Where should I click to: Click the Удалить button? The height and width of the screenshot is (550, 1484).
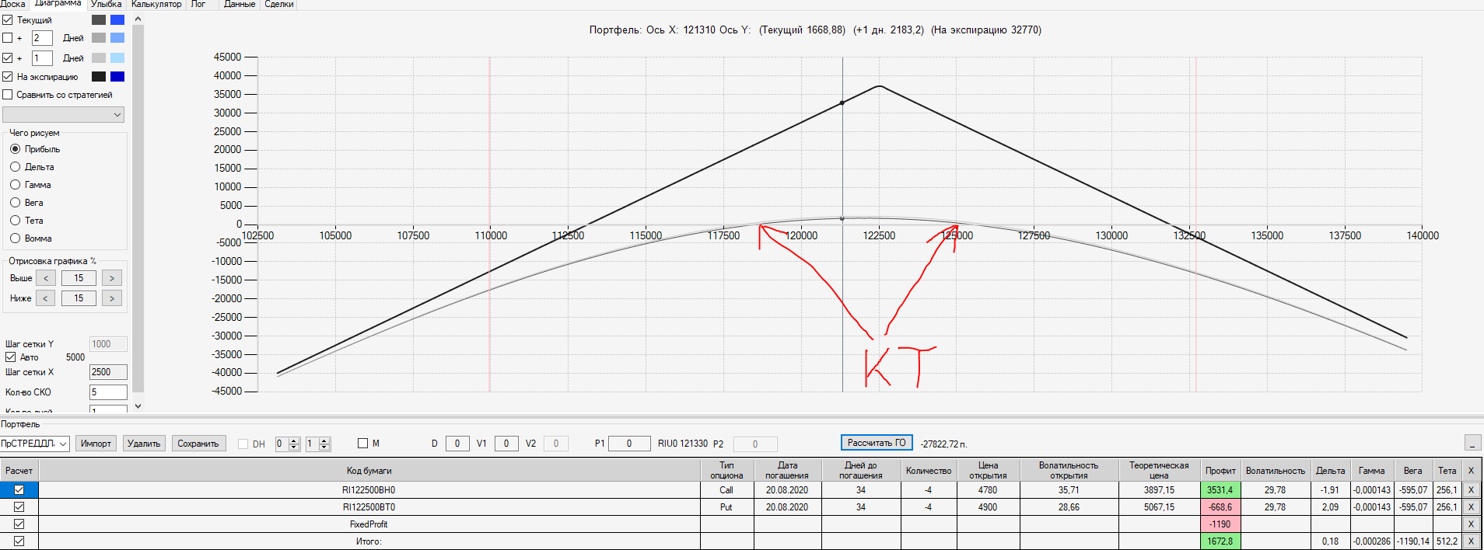[144, 444]
